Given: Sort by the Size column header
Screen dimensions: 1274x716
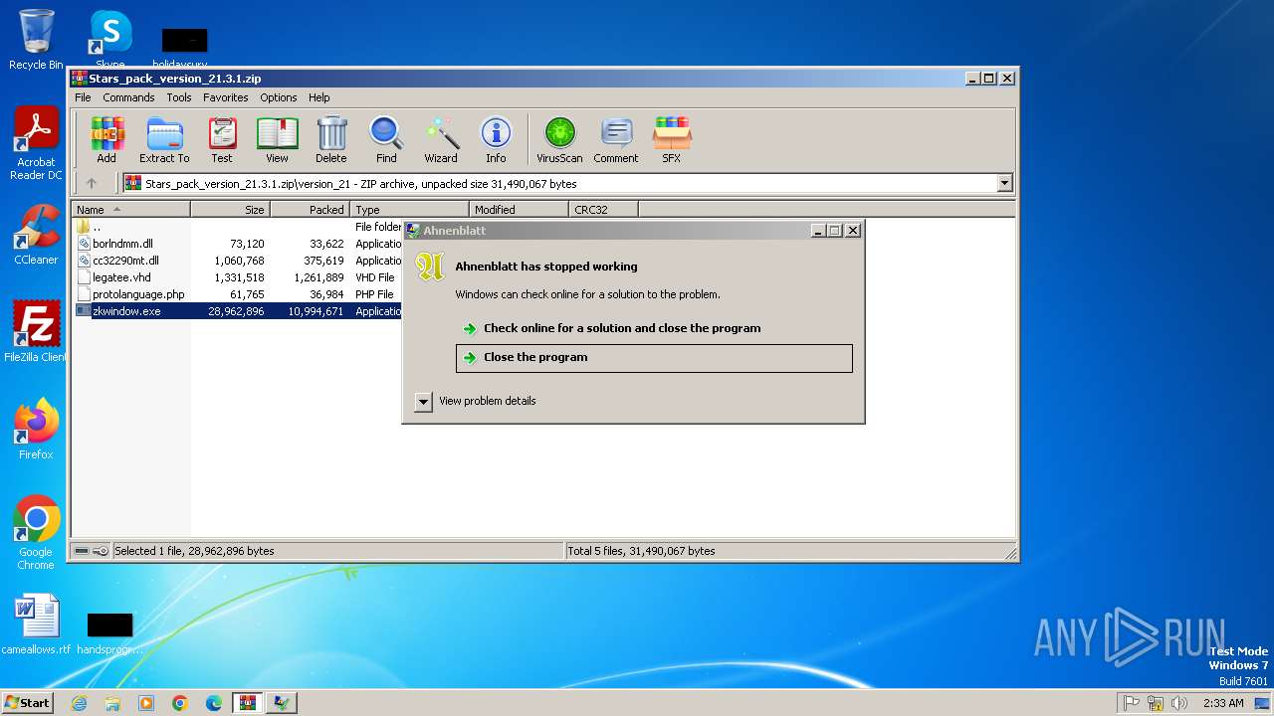Looking at the screenshot, I should 231,210.
